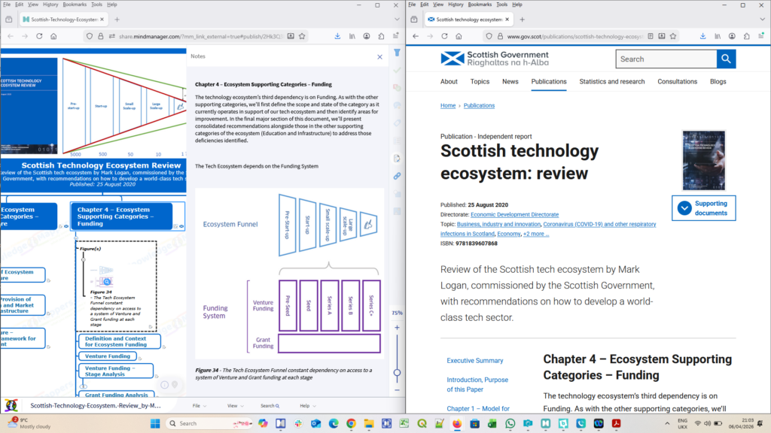Click the filter funnel icon in MindManager sidebar

397,53
